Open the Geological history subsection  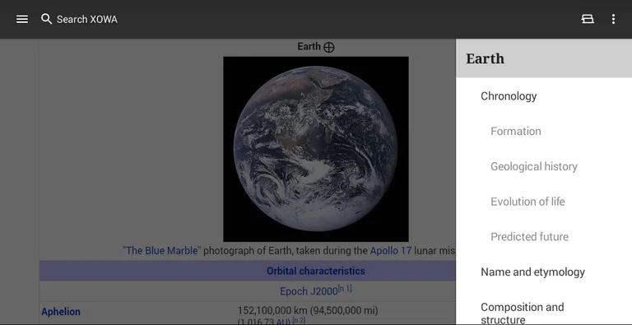(x=533, y=166)
